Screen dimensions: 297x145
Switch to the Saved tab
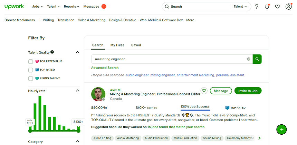point(136,45)
